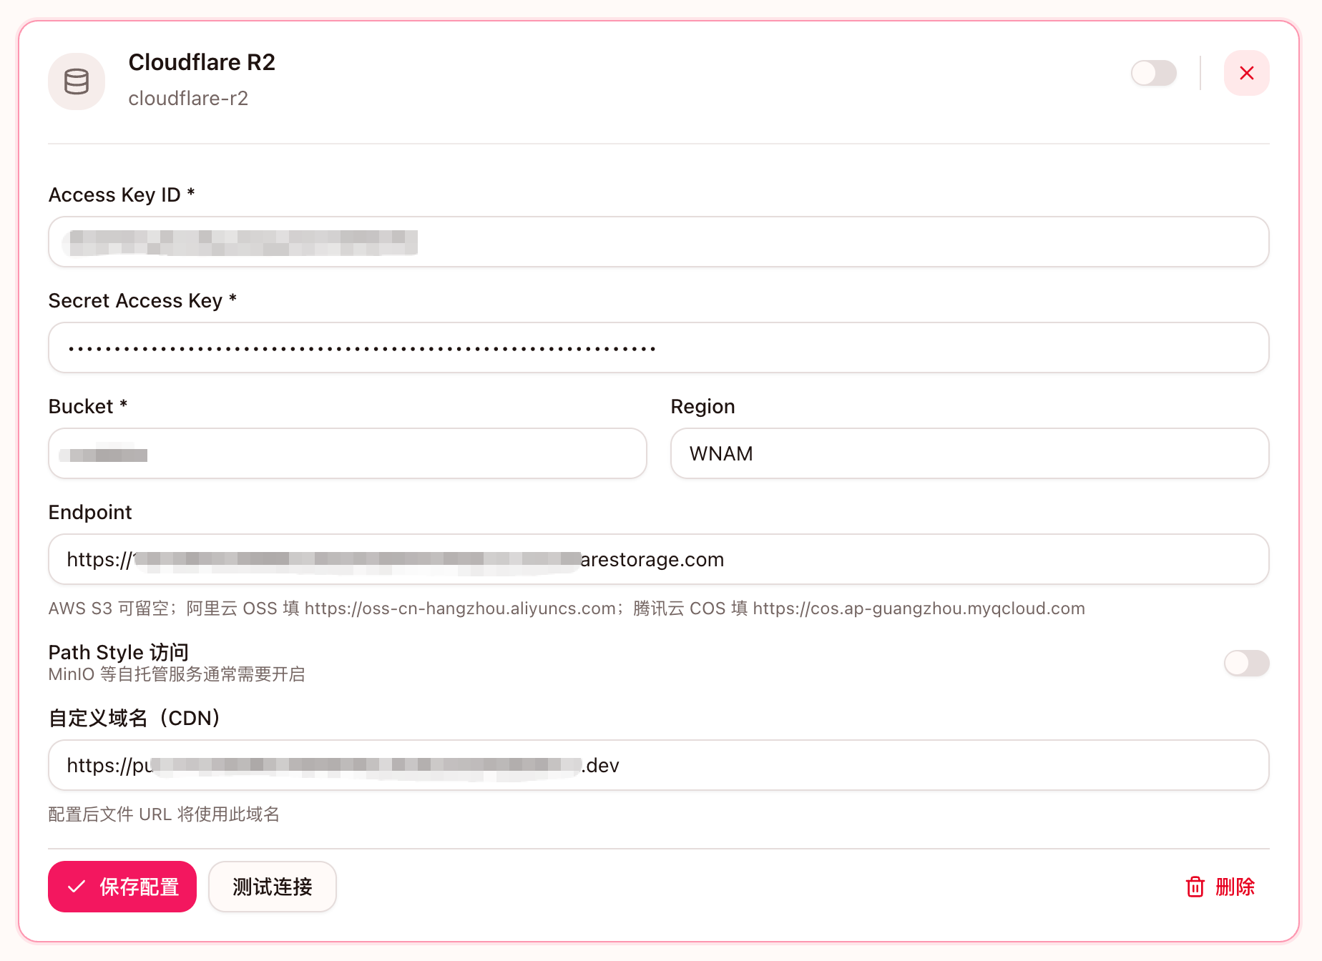Toggle the Cloudflare R2 enable switch
The width and height of the screenshot is (1322, 961).
[1153, 73]
